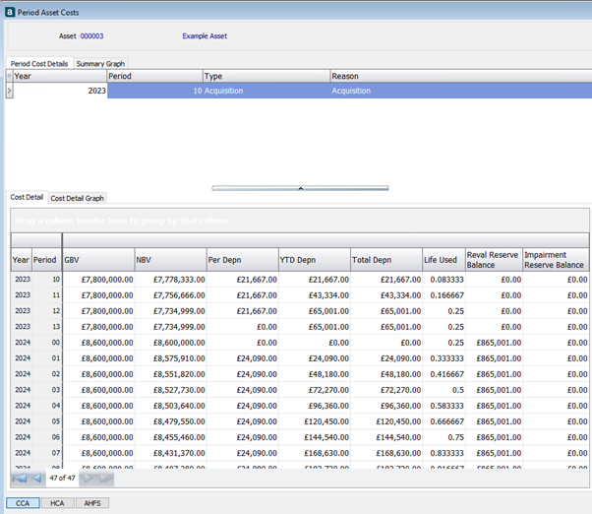The image size is (592, 514).
Task: Sort by upper grid Year column header
Action: coord(60,76)
